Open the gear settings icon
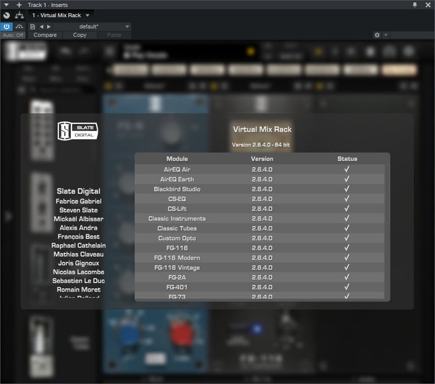 [x=377, y=35]
